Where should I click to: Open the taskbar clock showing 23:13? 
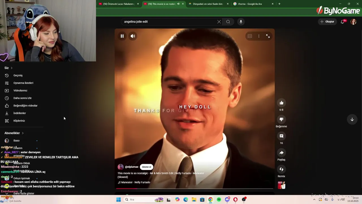tap(353, 199)
